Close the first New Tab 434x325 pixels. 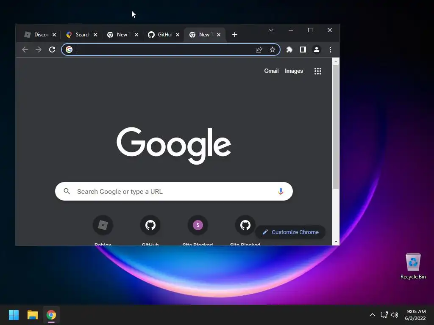coord(136,35)
